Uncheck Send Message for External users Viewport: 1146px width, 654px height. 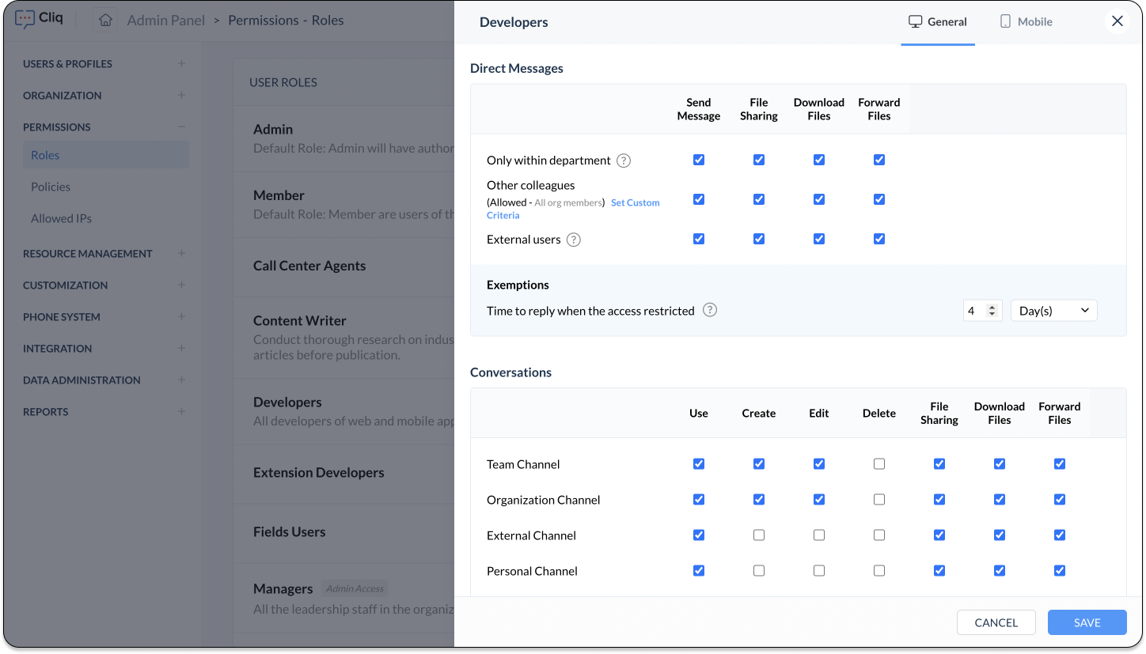click(x=699, y=239)
